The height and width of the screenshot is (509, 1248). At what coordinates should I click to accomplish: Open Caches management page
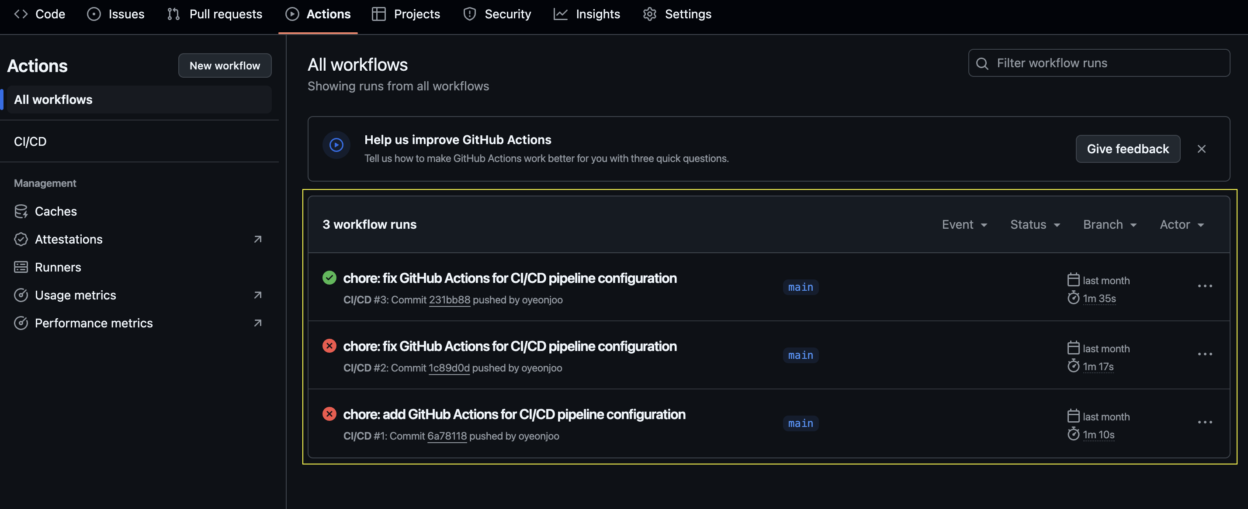point(55,211)
